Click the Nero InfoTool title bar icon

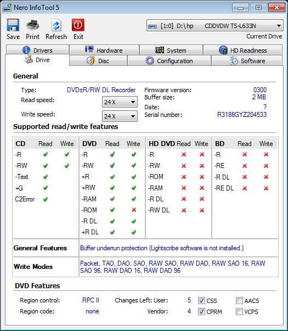7,7
